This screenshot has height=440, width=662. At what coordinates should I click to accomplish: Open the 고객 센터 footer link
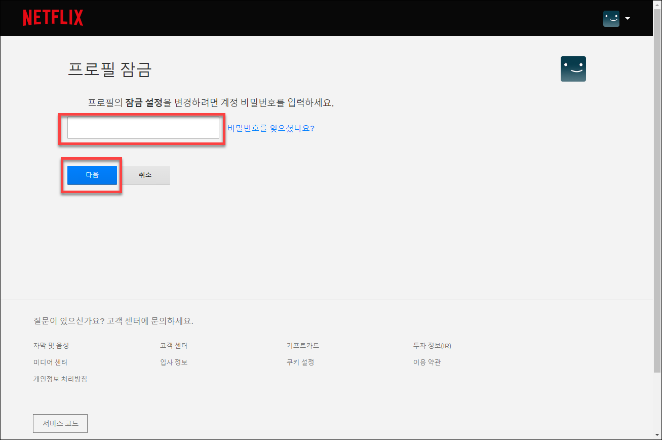[174, 346]
